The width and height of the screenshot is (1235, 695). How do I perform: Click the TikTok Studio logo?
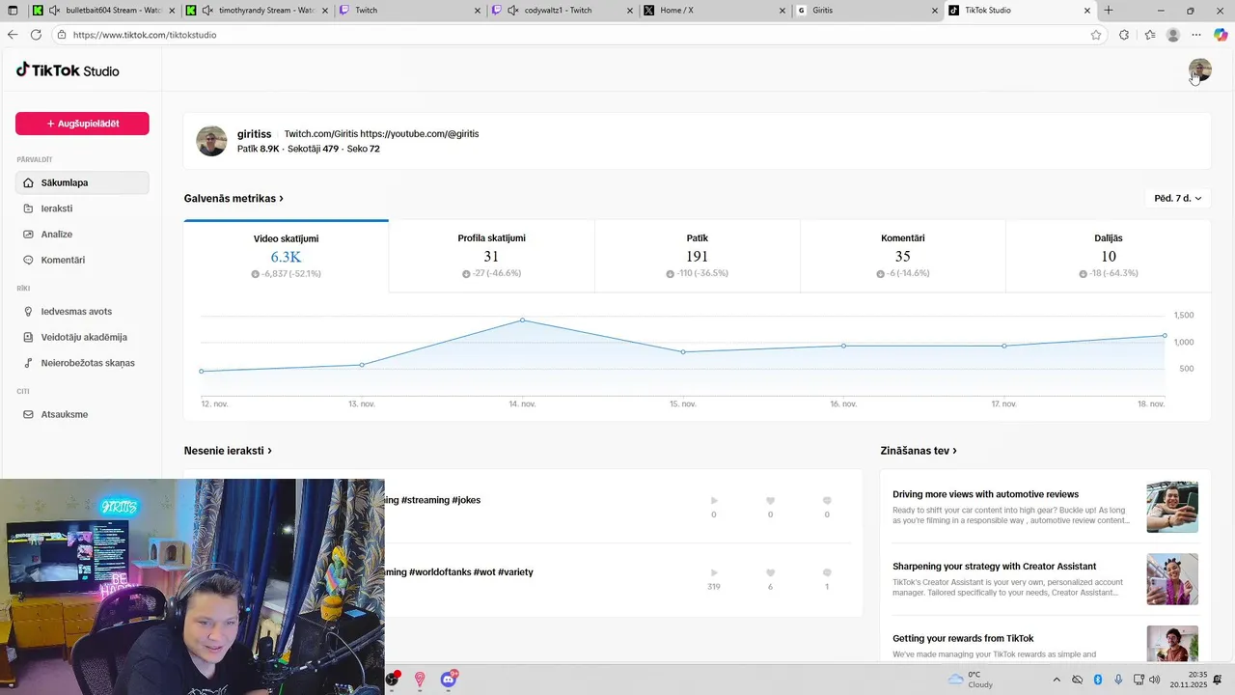click(68, 70)
